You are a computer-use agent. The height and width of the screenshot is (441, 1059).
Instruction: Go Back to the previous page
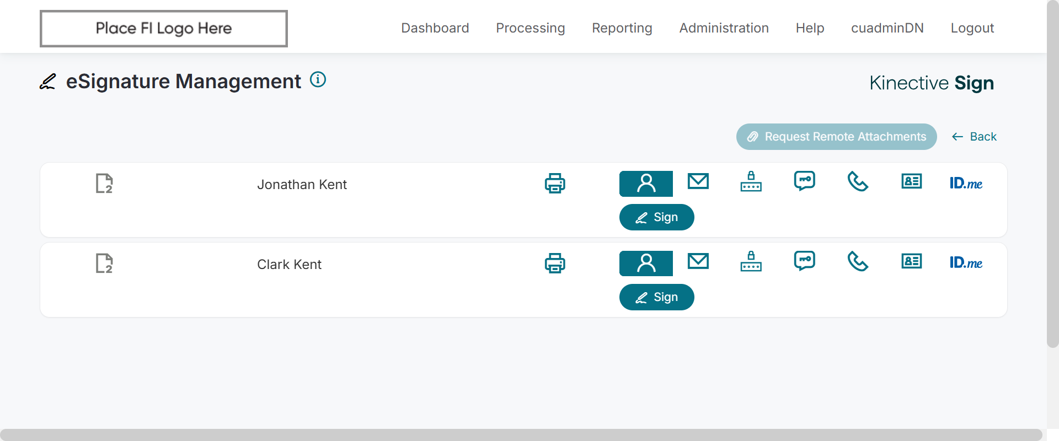[x=975, y=137]
